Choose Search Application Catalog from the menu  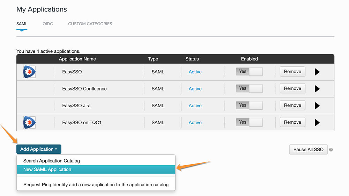coord(96,161)
